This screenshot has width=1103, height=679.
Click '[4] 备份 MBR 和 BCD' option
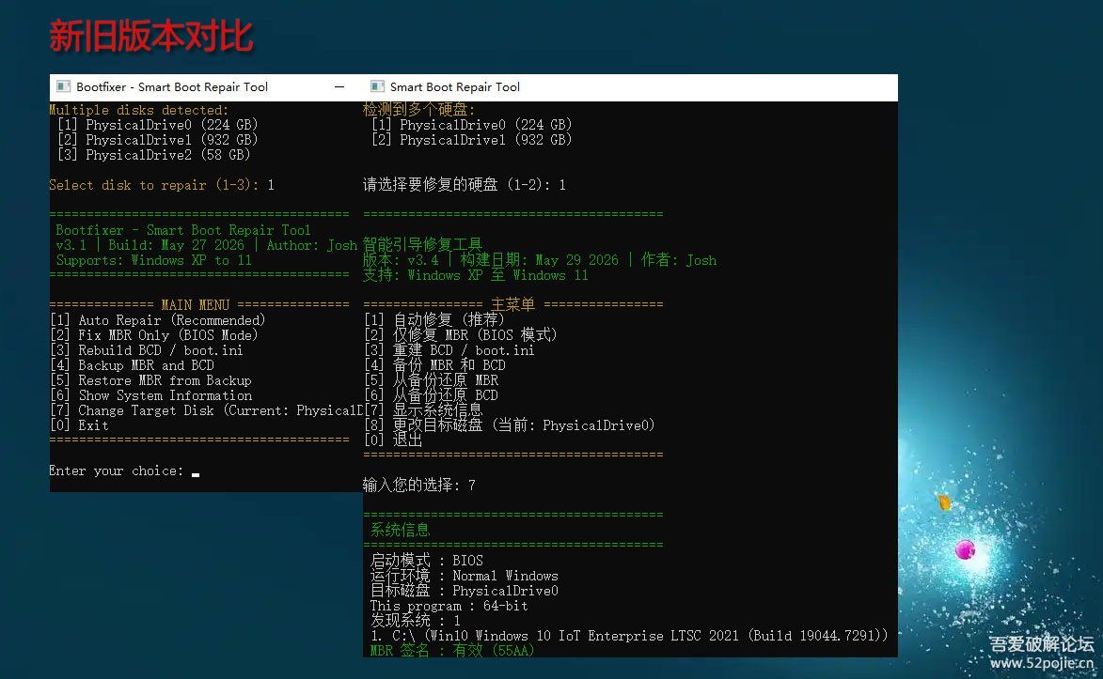(x=434, y=364)
